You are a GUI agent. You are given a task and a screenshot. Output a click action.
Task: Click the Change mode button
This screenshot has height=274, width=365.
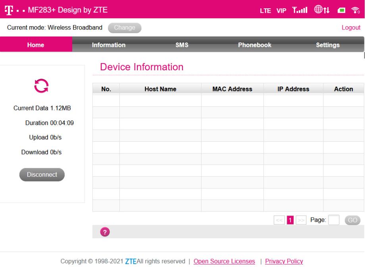(x=125, y=28)
